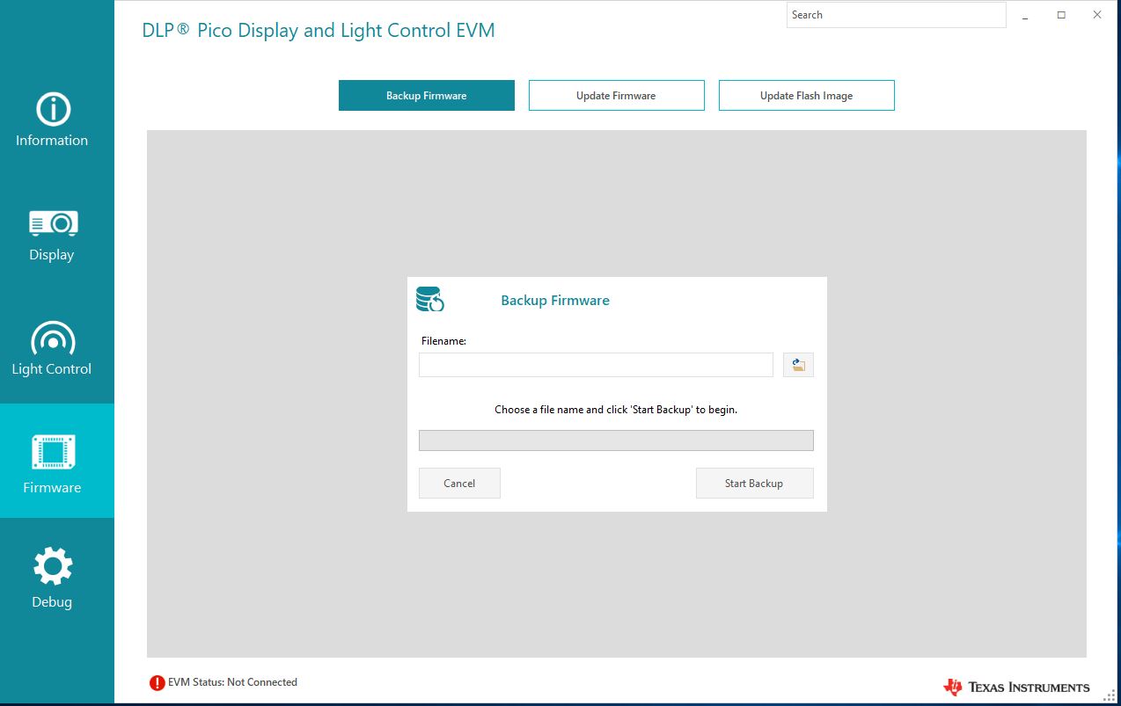Click the 'EVM Status: Not Connected' text
This screenshot has width=1121, height=706.
pos(232,682)
